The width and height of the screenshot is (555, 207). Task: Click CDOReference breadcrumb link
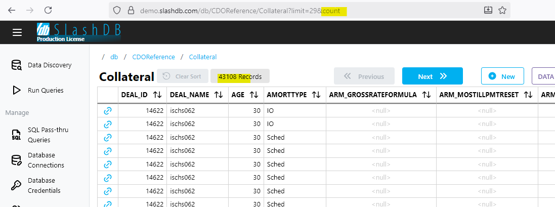(153, 57)
